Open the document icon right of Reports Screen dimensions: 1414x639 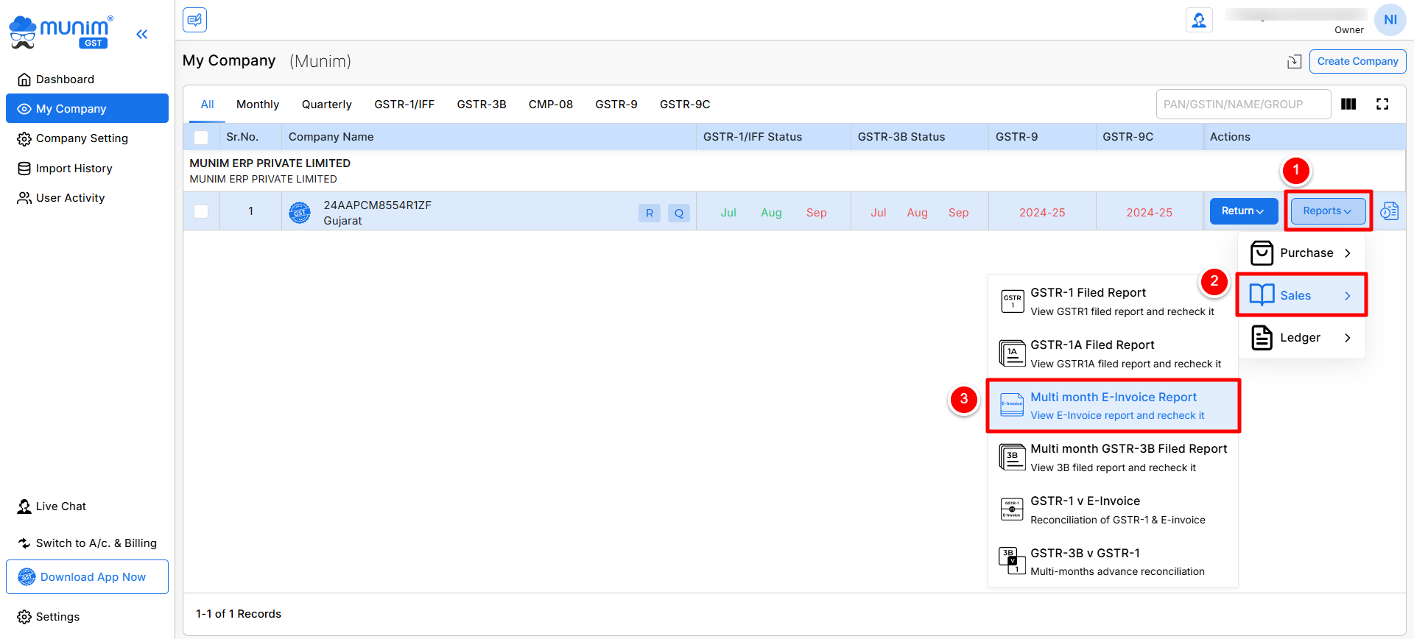[x=1389, y=211]
